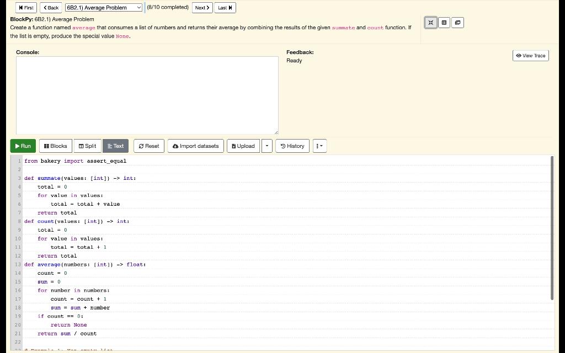Viewport: 565px width, 353px height.
Task: Switch editor to Text mode
Action: (115, 146)
